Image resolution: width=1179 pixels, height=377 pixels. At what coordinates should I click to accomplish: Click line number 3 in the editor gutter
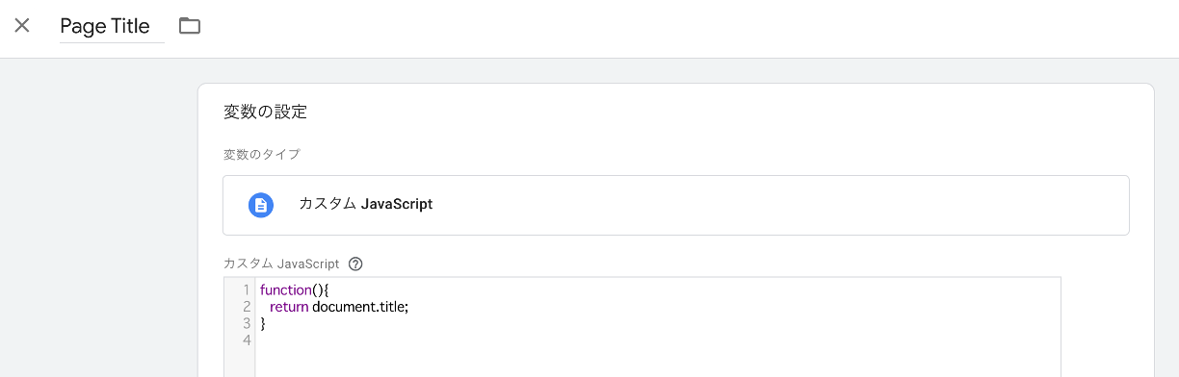(x=247, y=323)
